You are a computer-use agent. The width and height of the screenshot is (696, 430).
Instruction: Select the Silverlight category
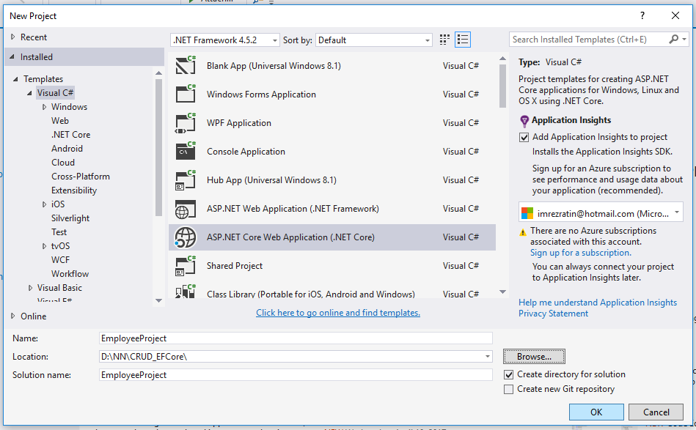click(x=70, y=218)
